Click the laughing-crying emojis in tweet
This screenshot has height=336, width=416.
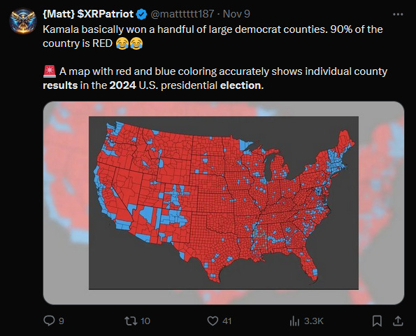point(129,43)
